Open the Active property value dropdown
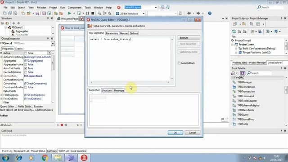 [x=49, y=53]
